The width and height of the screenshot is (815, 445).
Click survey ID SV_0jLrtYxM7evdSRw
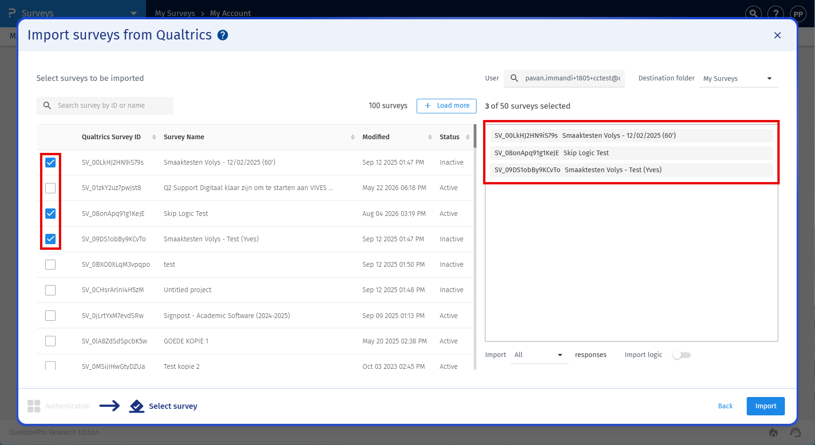[x=113, y=316]
